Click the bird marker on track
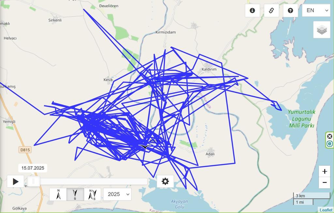Image resolution: width=334 pixels, height=213 pixels. click(x=145, y=146)
